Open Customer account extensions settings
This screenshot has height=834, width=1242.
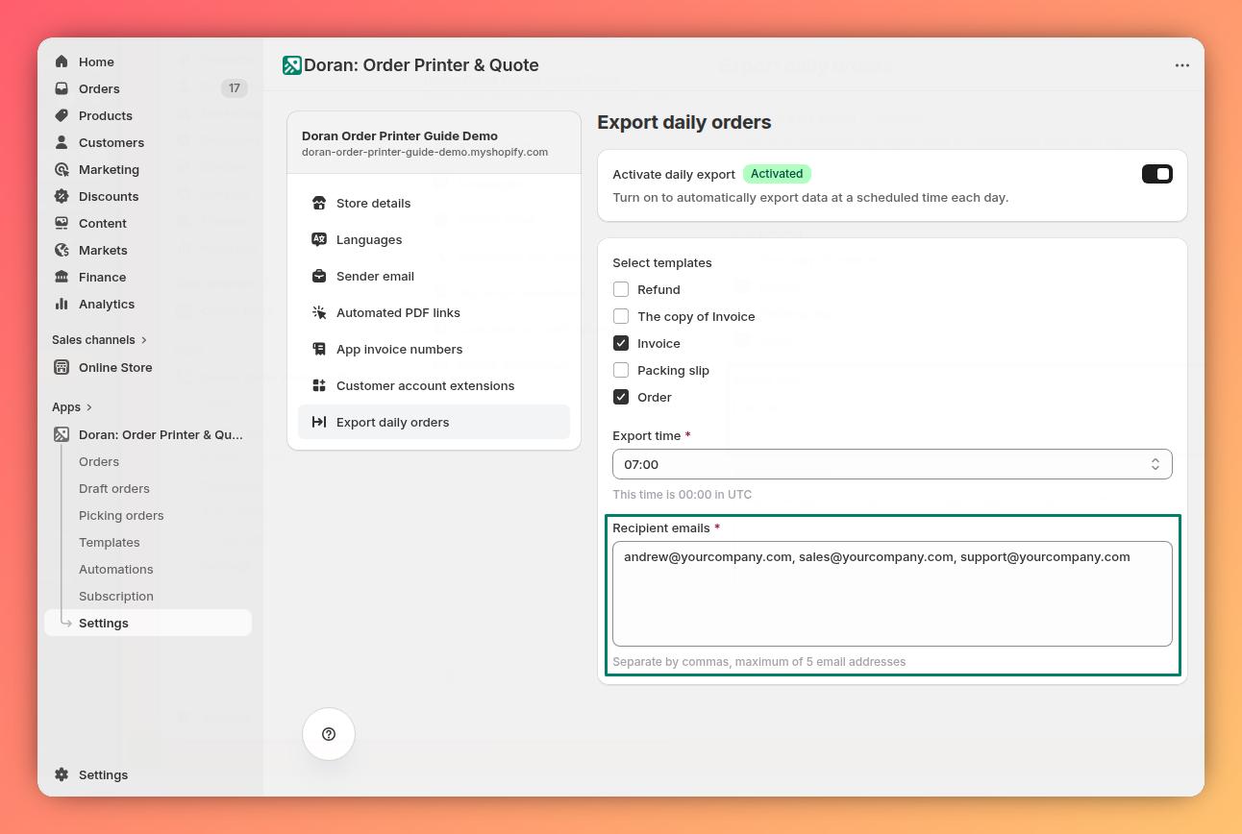[x=434, y=385]
